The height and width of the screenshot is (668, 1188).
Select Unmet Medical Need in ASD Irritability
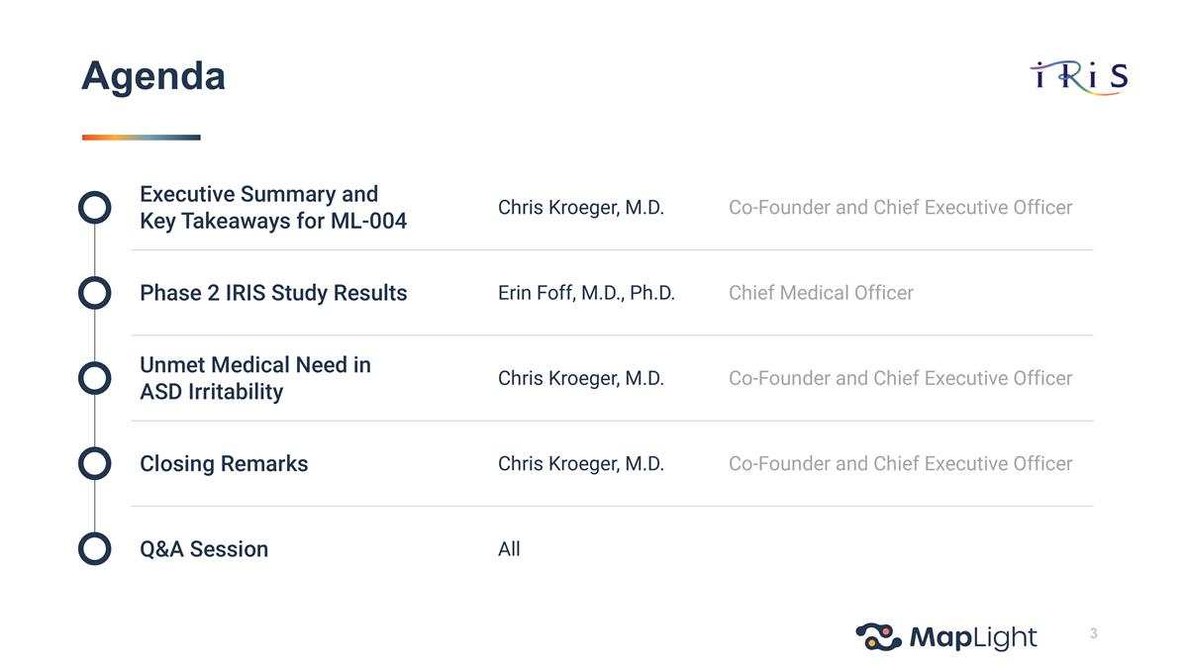(x=255, y=378)
